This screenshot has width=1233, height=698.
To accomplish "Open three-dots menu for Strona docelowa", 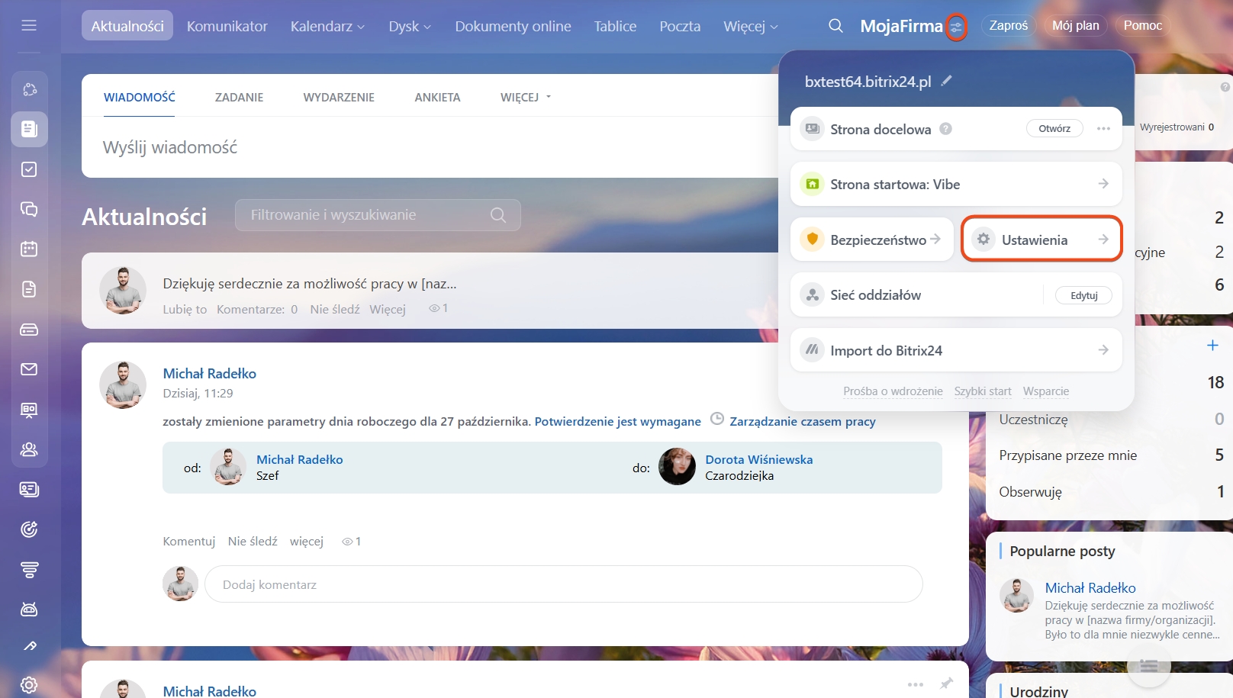I will point(1103,129).
